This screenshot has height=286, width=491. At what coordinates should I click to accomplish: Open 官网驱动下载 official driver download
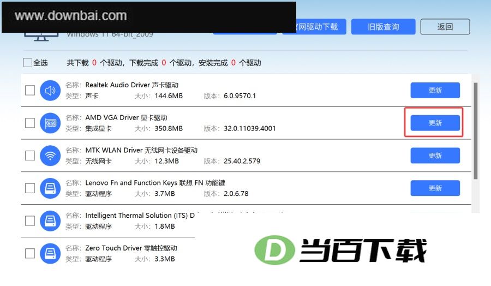[321, 27]
